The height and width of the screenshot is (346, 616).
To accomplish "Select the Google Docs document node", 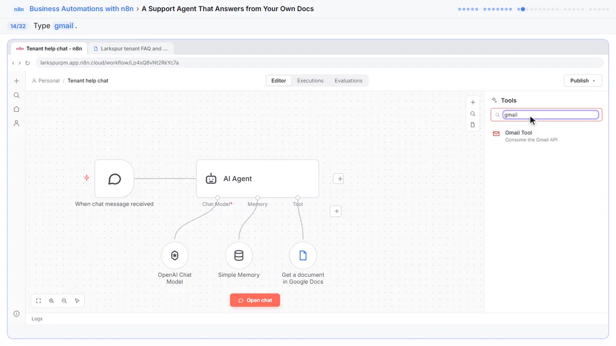I will (303, 256).
